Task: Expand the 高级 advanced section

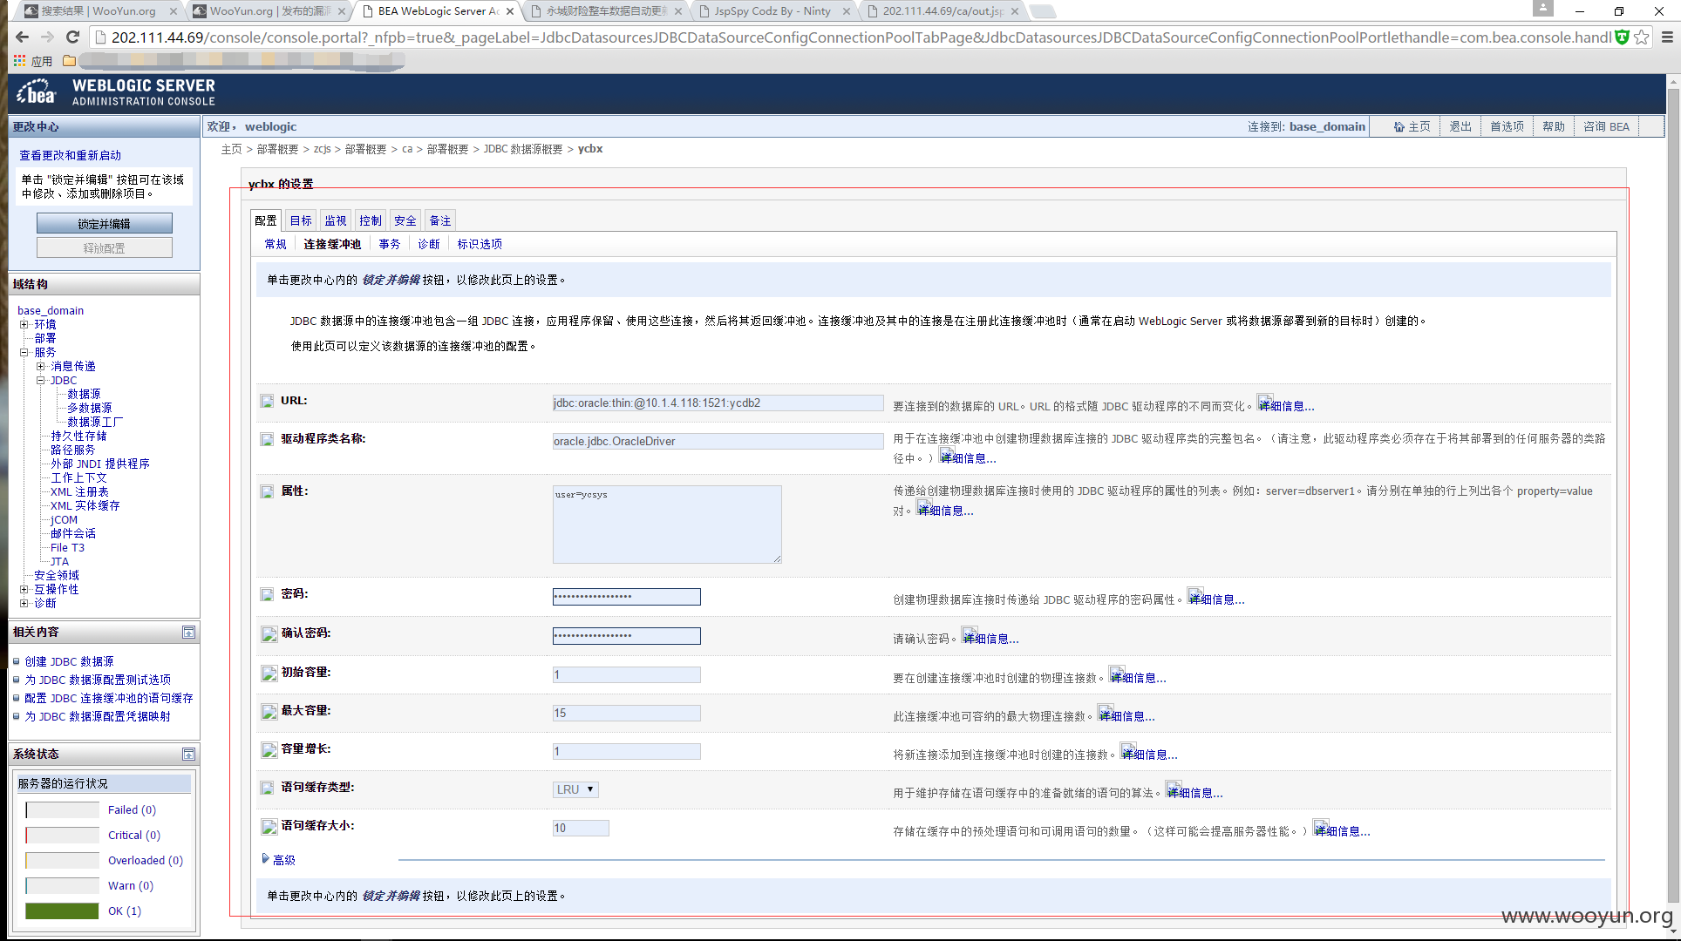Action: pyautogui.click(x=279, y=860)
